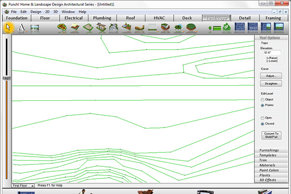The width and height of the screenshot is (291, 194).
Task: Expand the Templates panel
Action: click(x=271, y=155)
